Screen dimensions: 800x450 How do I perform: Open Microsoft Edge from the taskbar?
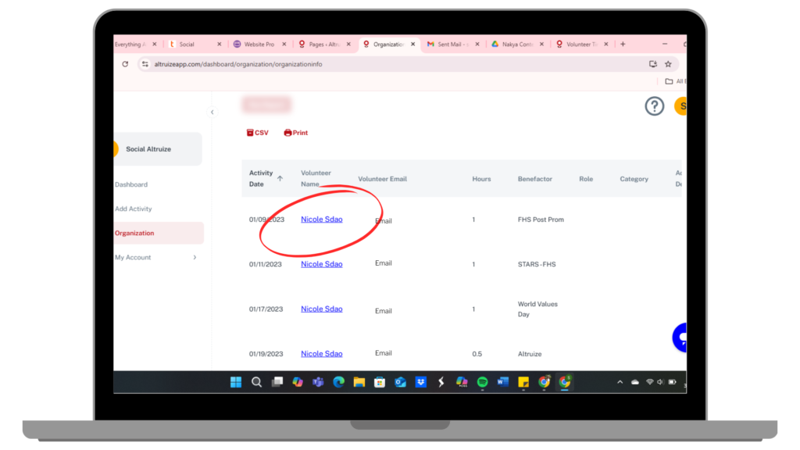click(x=339, y=382)
